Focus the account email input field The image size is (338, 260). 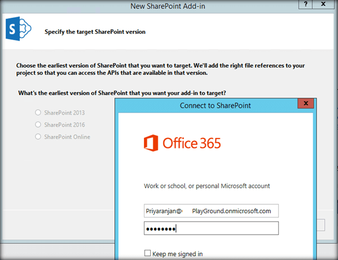coord(211,211)
